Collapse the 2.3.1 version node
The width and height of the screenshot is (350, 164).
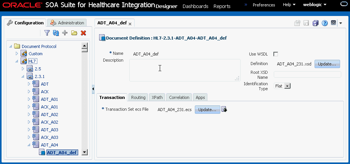pos(23,76)
